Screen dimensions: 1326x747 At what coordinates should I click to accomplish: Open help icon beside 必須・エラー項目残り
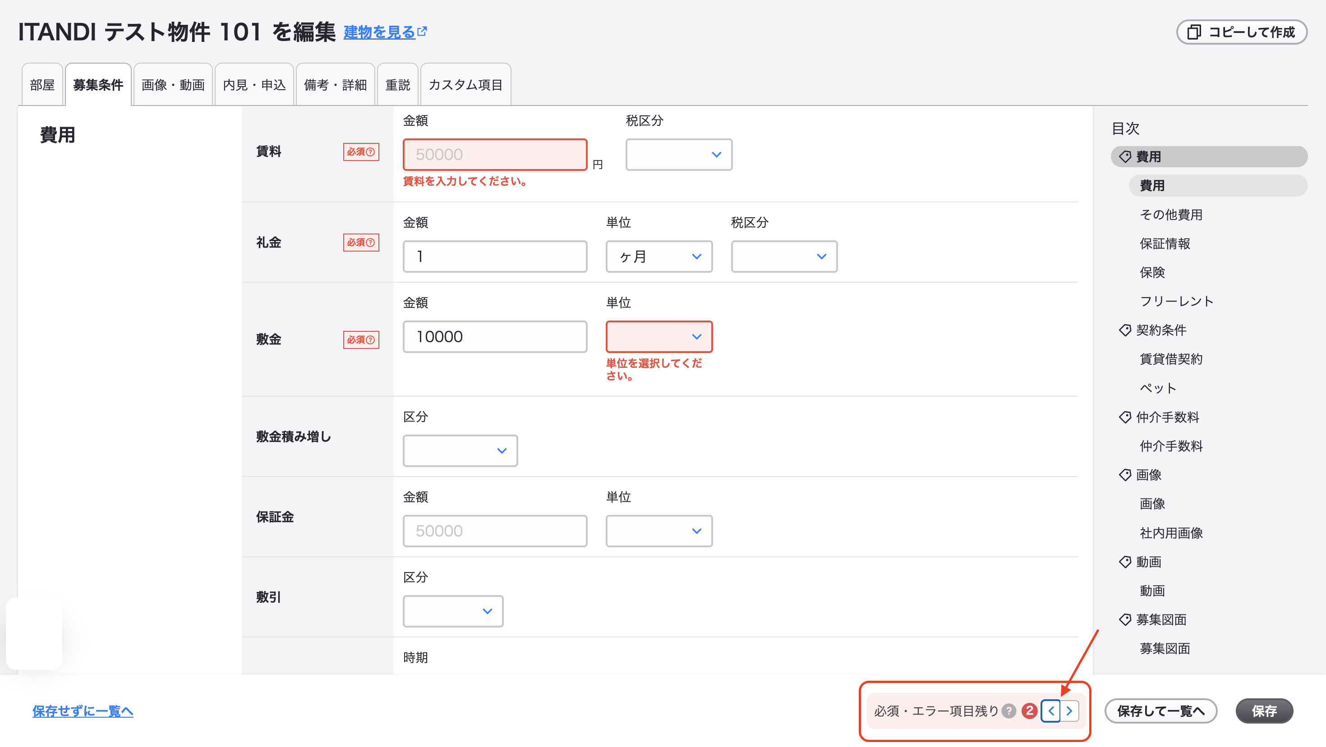(1008, 710)
